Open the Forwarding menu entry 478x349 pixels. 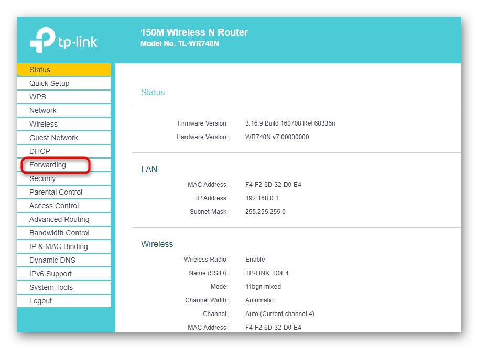coord(64,165)
